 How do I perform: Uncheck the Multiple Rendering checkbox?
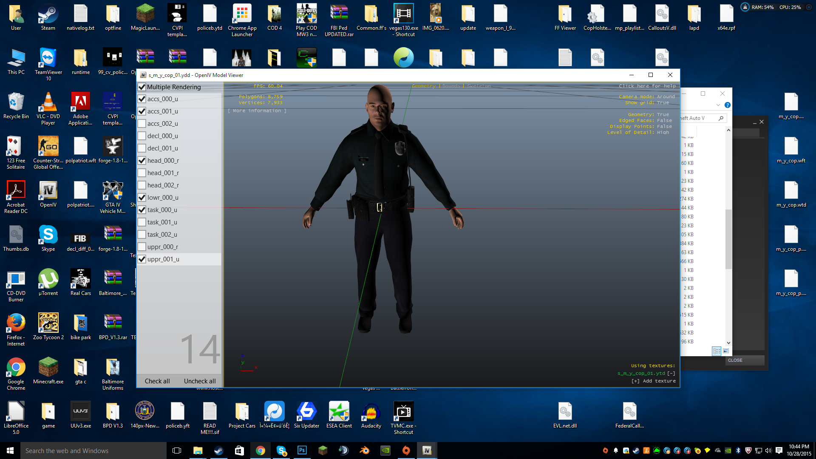tap(142, 87)
